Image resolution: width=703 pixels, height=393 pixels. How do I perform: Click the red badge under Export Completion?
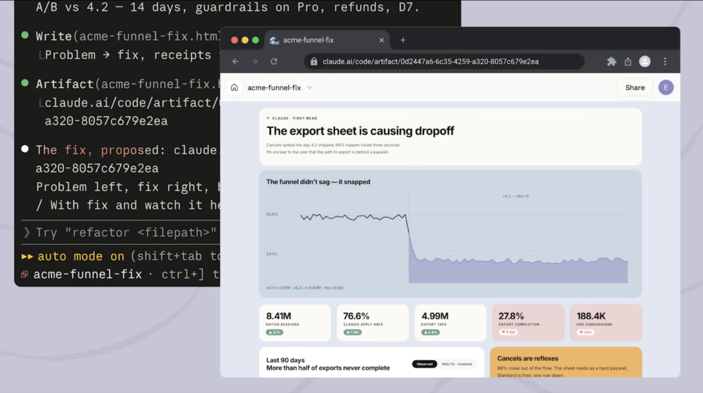[x=508, y=332]
